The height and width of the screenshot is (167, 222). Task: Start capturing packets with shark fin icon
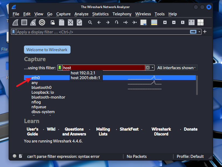coord(15,22)
